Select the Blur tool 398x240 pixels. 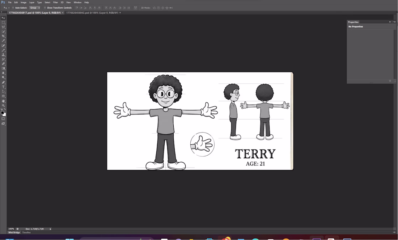(3, 73)
